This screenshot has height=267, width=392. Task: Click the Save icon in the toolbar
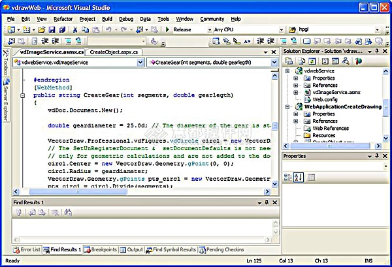(52, 30)
